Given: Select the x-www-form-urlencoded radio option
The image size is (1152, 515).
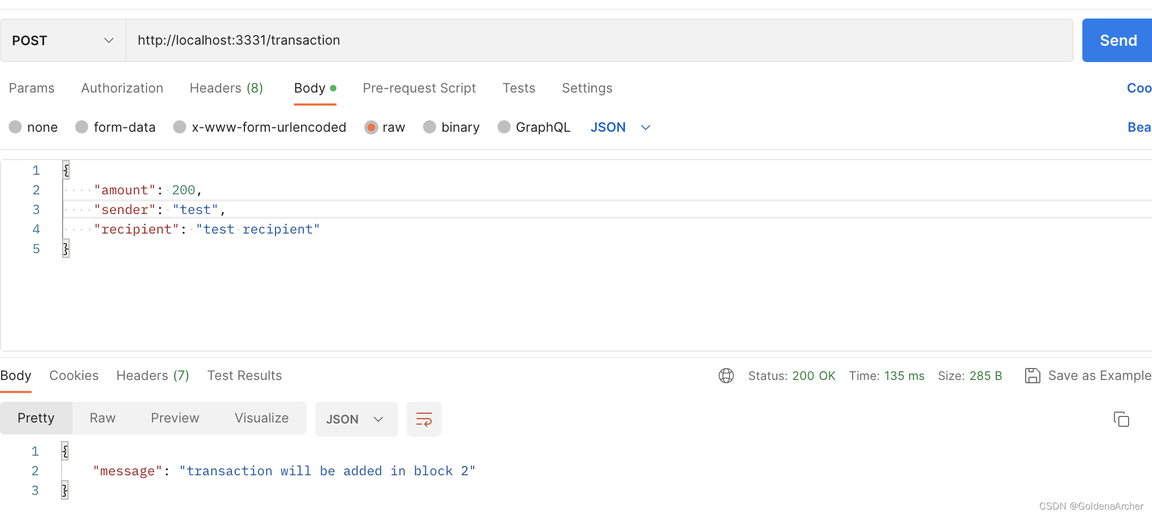Looking at the screenshot, I should click(180, 127).
